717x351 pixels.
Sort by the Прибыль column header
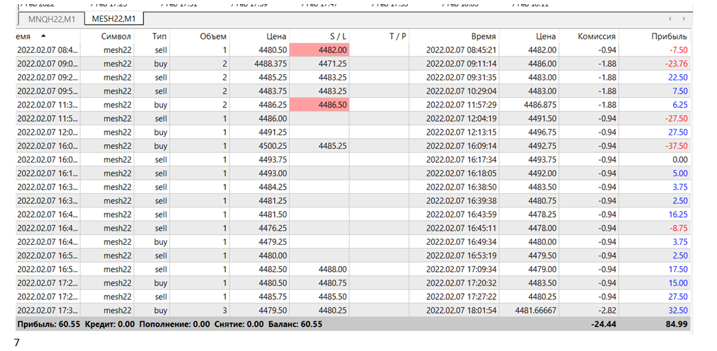coord(669,36)
